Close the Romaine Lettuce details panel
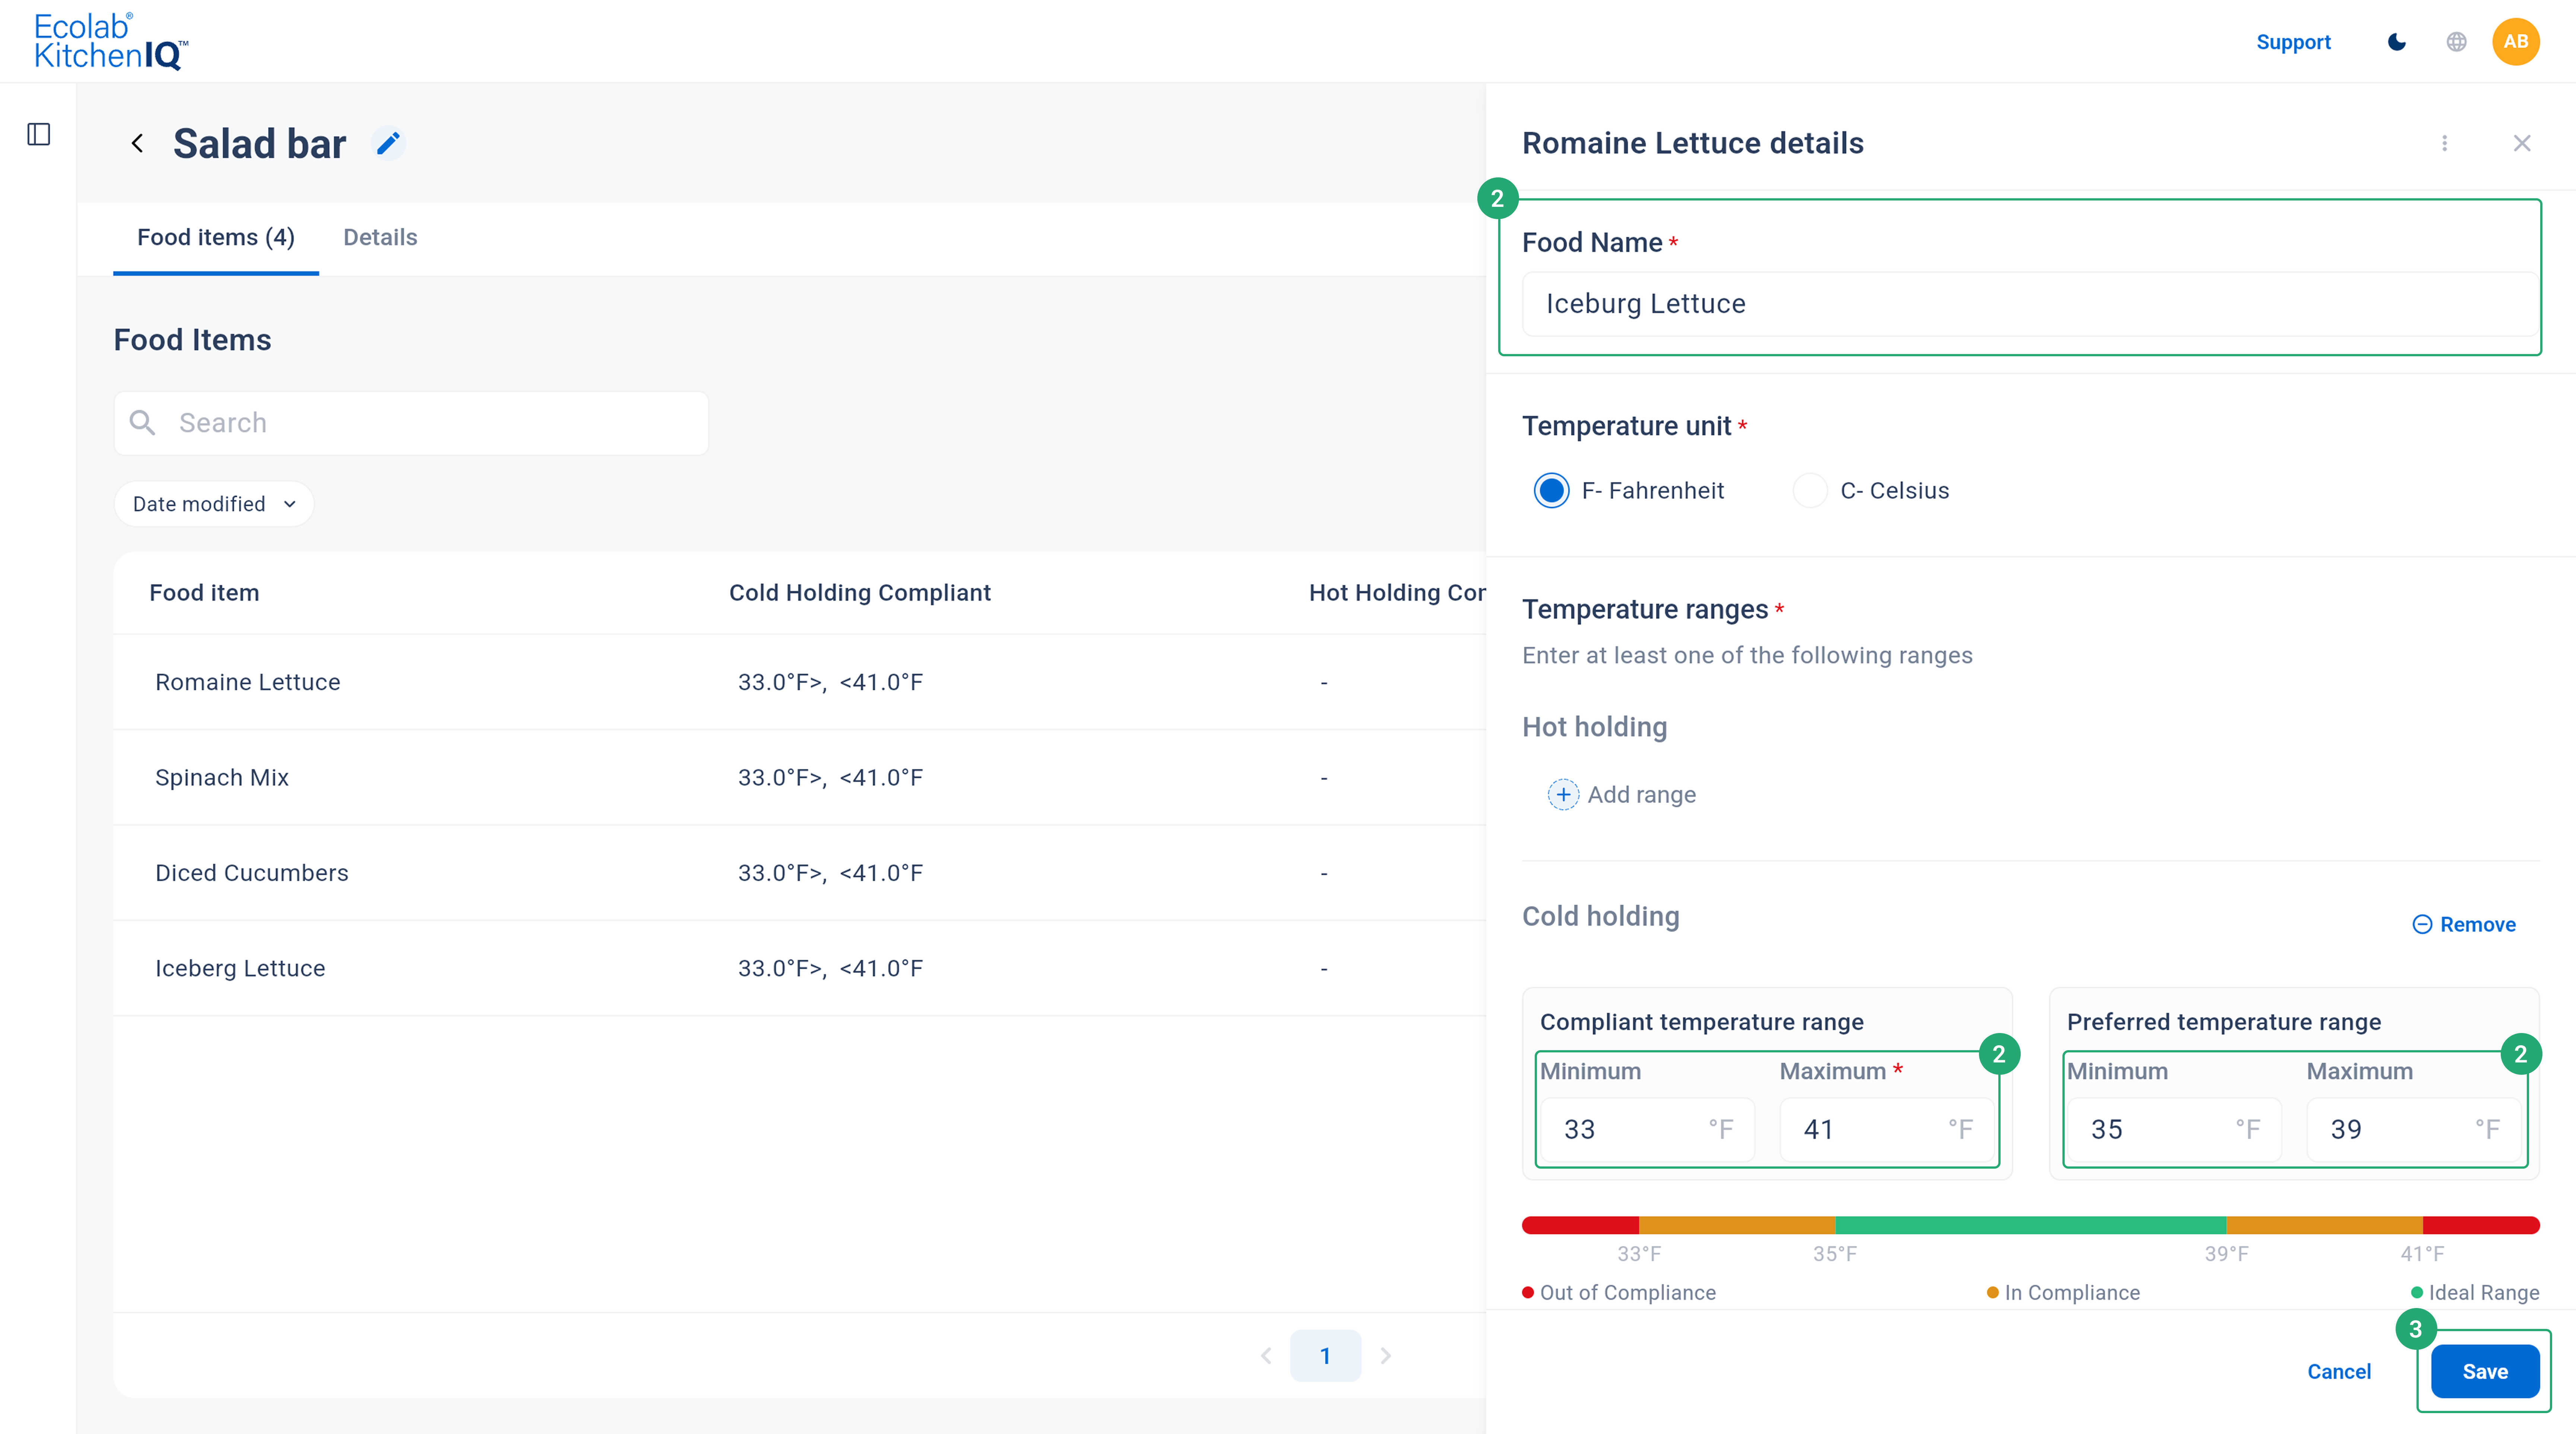 (2522, 143)
